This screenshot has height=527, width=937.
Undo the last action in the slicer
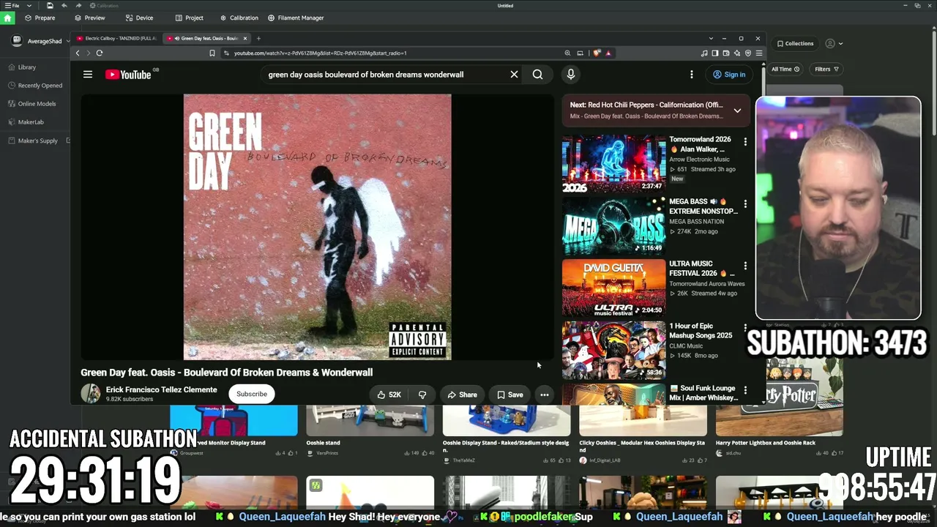click(x=64, y=6)
